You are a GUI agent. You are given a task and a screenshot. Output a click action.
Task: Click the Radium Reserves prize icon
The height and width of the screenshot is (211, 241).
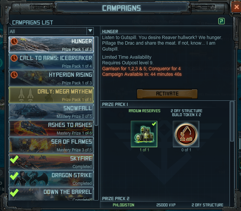144,134
